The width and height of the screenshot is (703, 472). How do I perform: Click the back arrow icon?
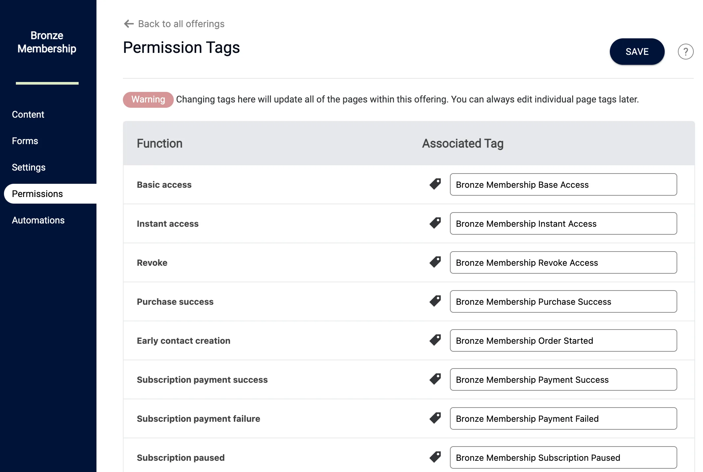click(129, 24)
